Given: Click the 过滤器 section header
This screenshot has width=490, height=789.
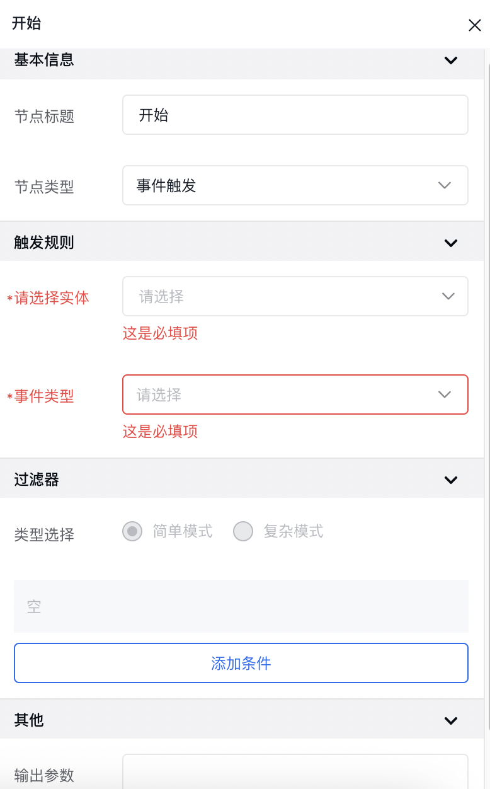Looking at the screenshot, I should (37, 480).
